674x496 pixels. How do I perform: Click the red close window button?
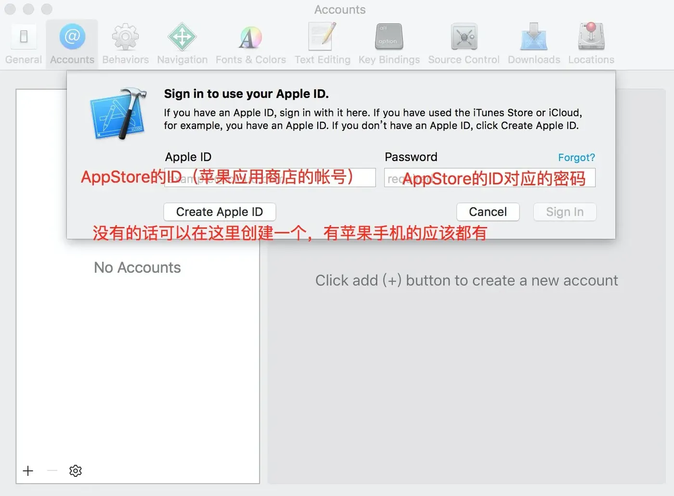pyautogui.click(x=10, y=9)
